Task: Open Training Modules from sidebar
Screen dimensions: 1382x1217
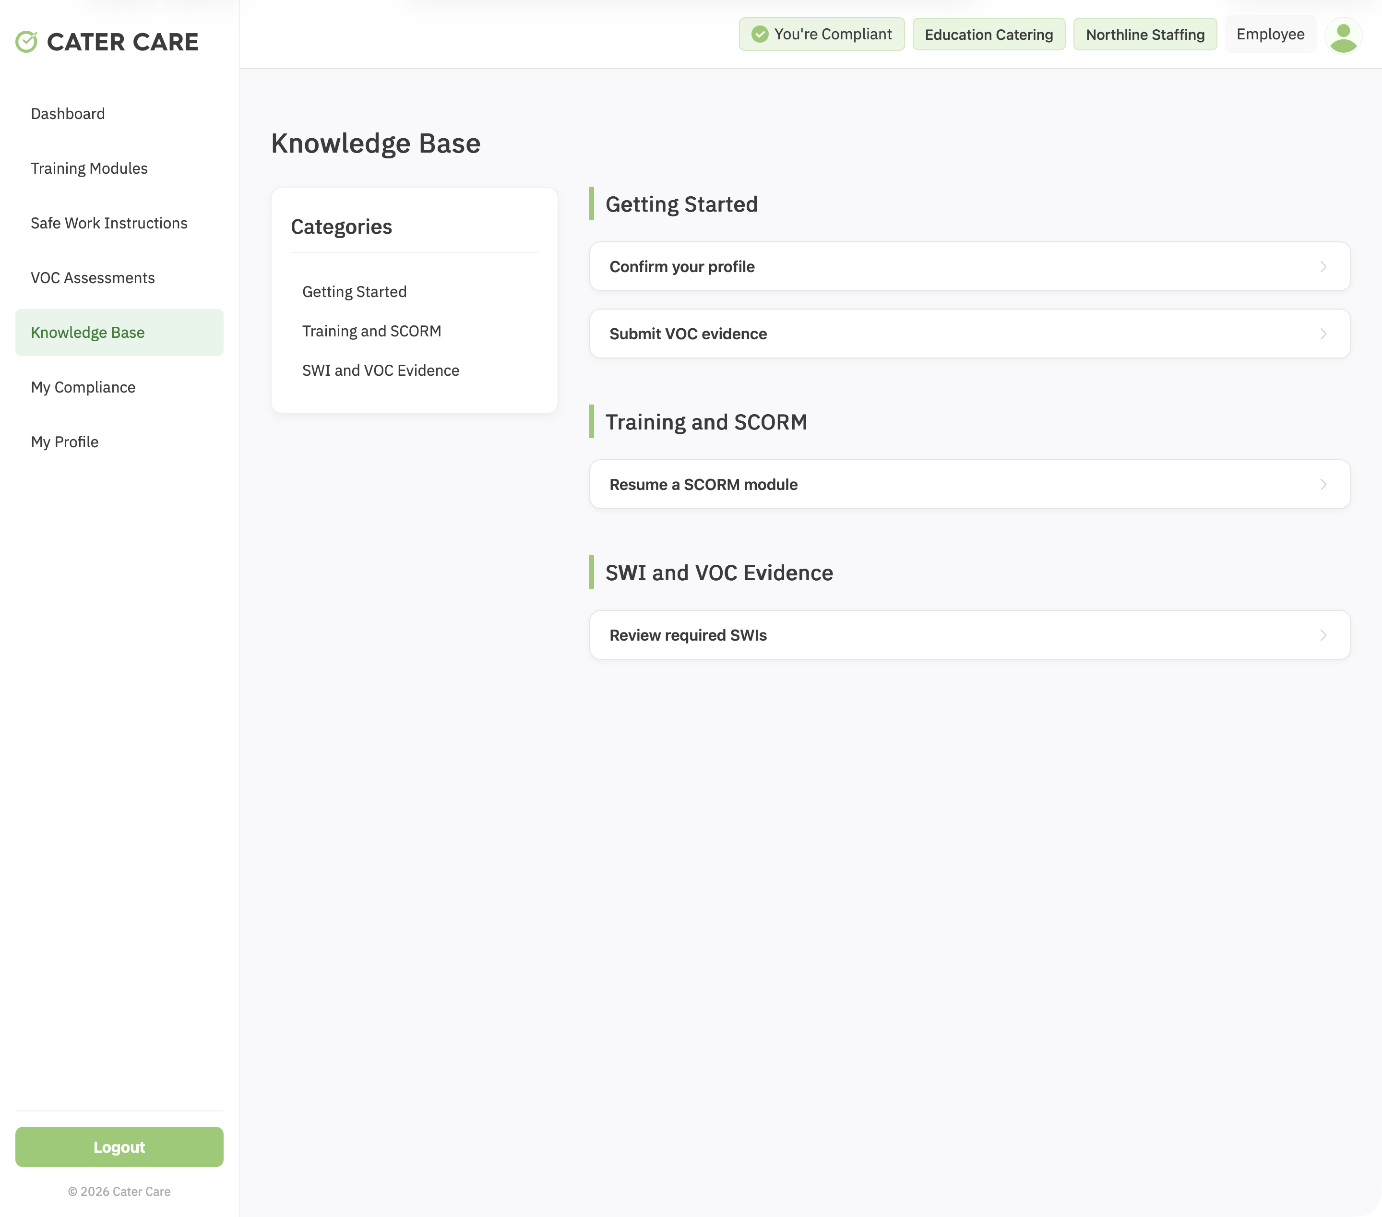Action: (x=119, y=168)
